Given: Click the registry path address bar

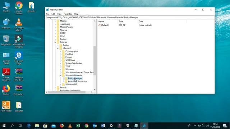Looking at the screenshot, I should [x=130, y=18].
